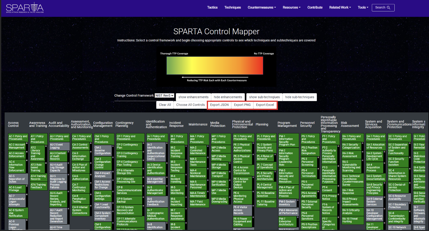Select PL-4 Rules of Behavior control
429x231 pixels.
(x=264, y=157)
